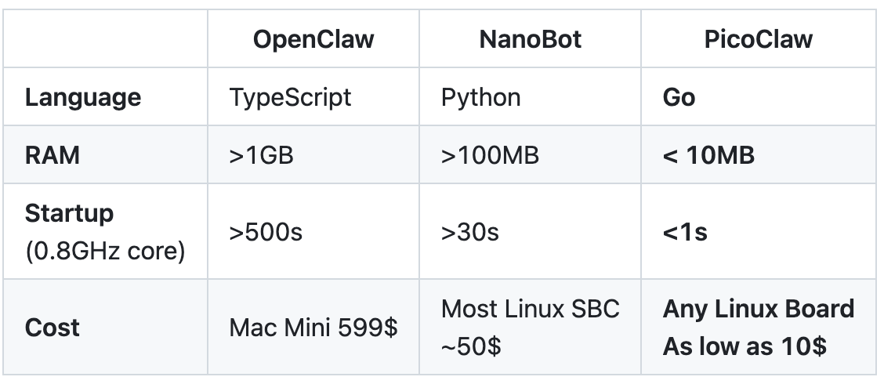The image size is (884, 384).
Task: Click the Mac Mini 599$ cell
Action: (x=313, y=327)
